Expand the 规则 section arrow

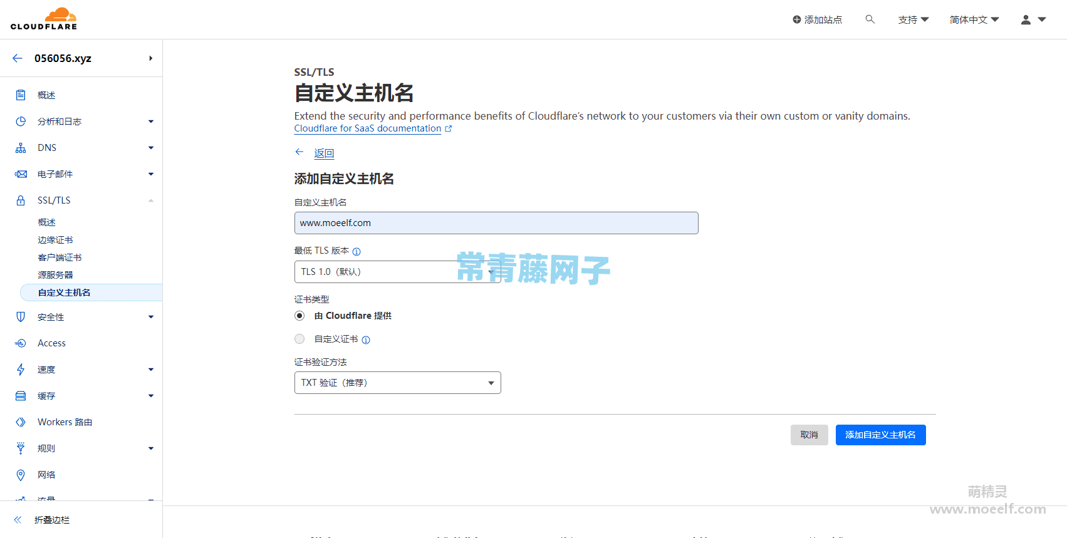pos(151,448)
